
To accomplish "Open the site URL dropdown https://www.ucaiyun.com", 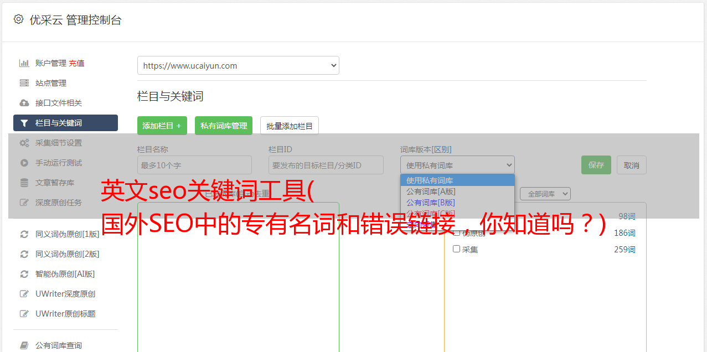I will click(238, 65).
